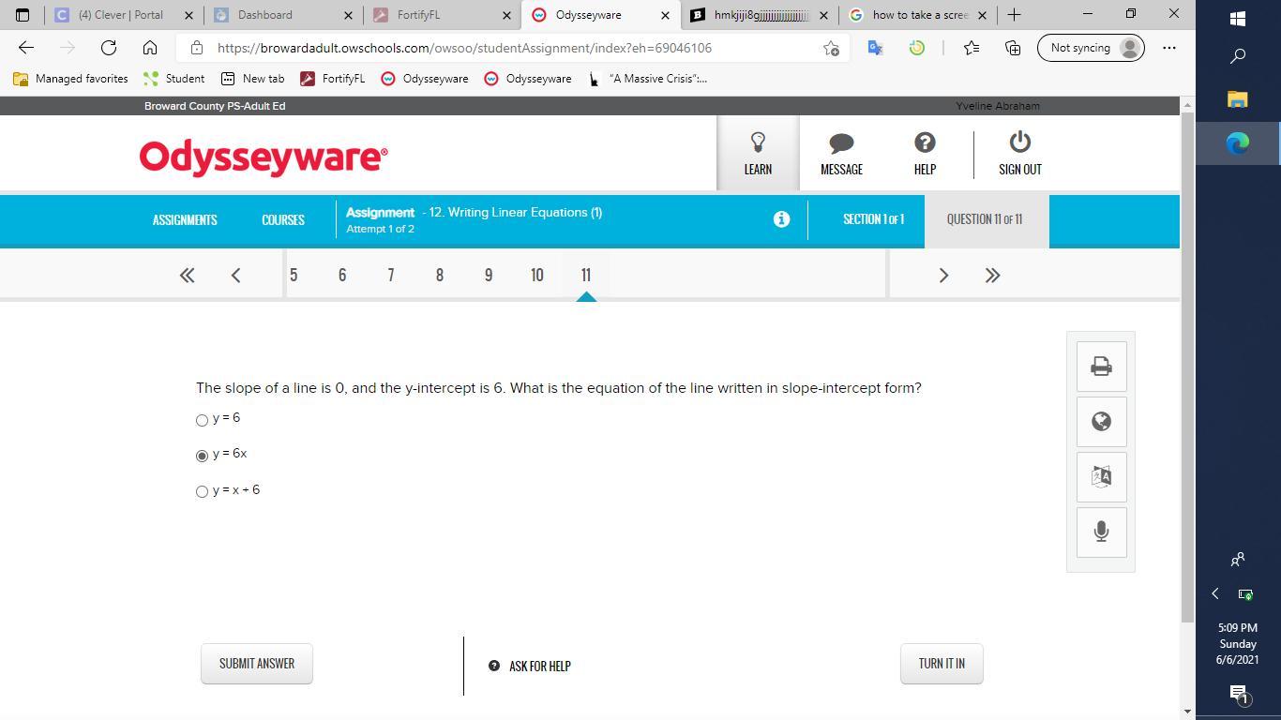Open the browser collections icon
The width and height of the screenshot is (1281, 720).
pos(1013,48)
